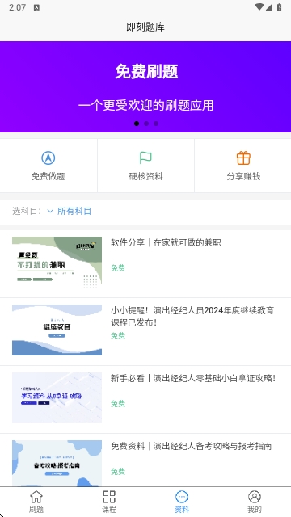Tap the 免费做题 compass icon
This screenshot has height=517, width=291.
pyautogui.click(x=48, y=158)
